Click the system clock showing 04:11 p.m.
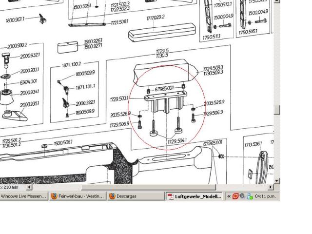Screen dimensions: 312x234 coord(266,196)
